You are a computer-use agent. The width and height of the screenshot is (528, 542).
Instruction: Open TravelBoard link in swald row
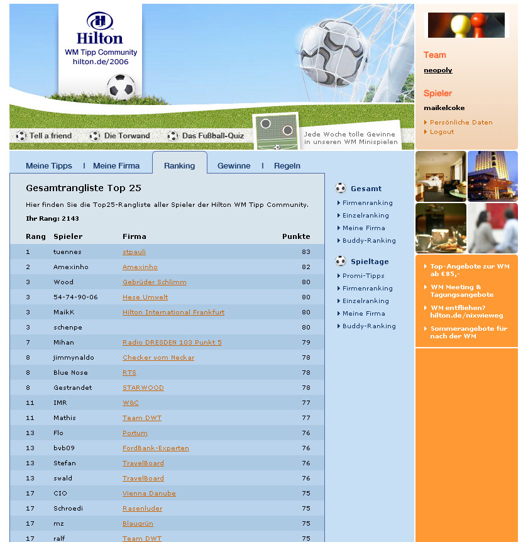tap(143, 478)
